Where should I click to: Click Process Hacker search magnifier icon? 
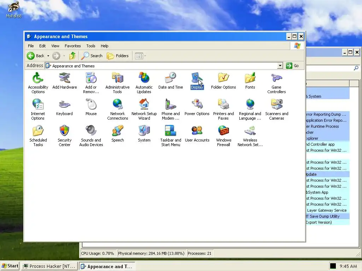(356, 68)
